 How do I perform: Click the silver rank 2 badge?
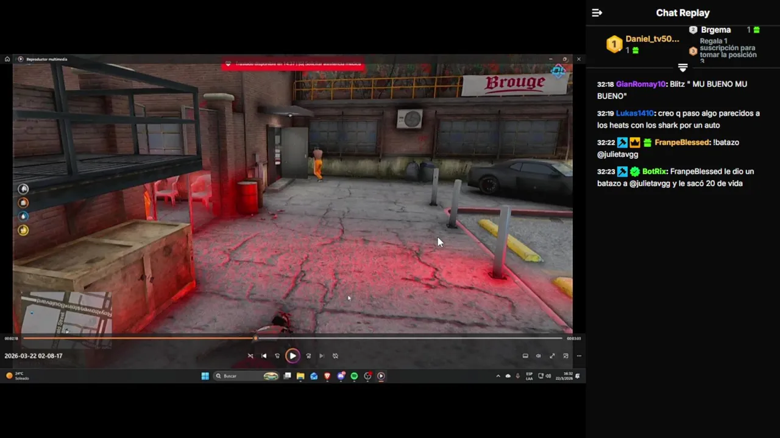693,30
